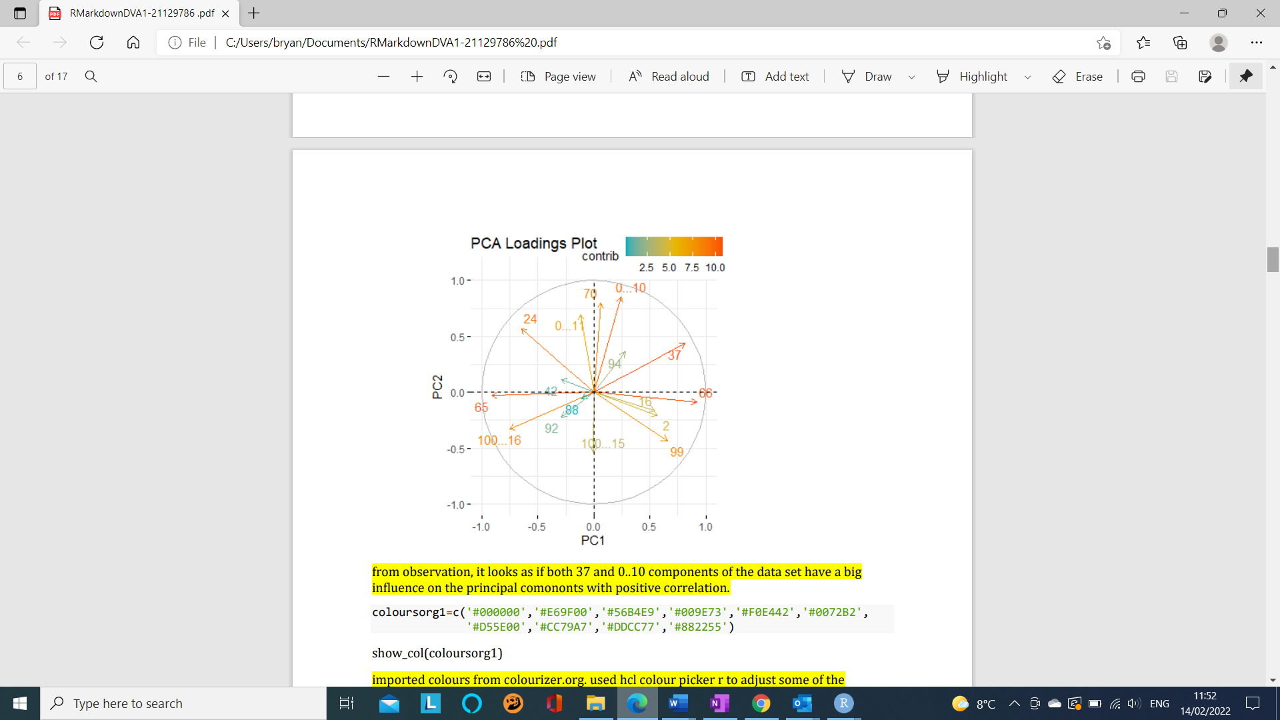Open Outlook from the taskbar
The width and height of the screenshot is (1280, 720).
pyautogui.click(x=802, y=703)
